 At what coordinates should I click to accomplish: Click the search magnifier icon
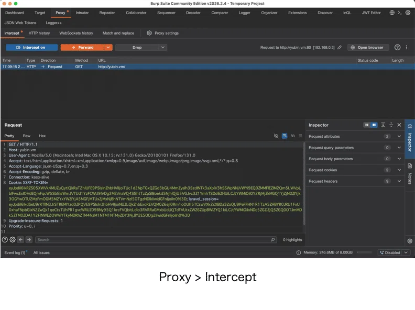[x=272, y=240]
